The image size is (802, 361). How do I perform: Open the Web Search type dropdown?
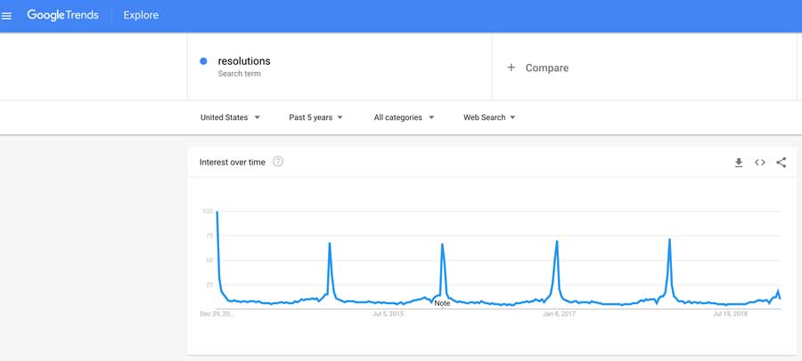pyautogui.click(x=489, y=117)
